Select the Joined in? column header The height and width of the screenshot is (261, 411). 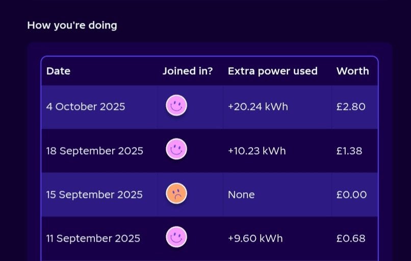click(x=188, y=71)
